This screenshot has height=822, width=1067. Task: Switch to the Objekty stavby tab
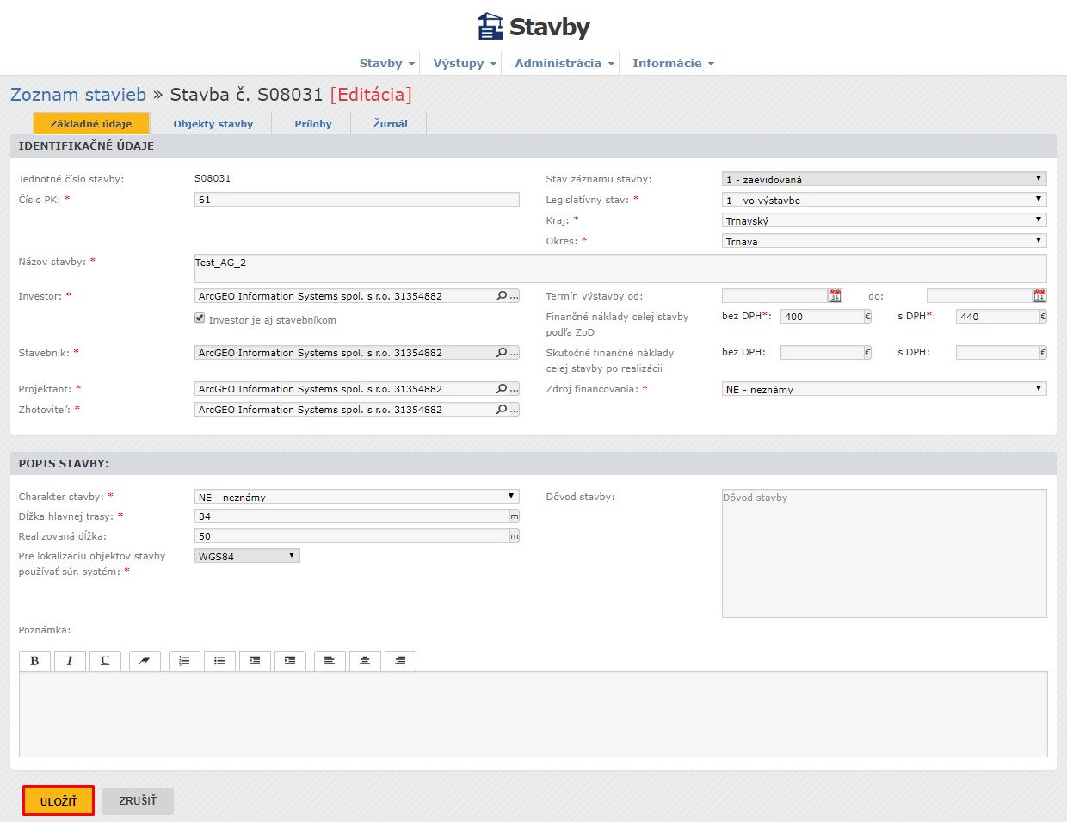click(213, 124)
